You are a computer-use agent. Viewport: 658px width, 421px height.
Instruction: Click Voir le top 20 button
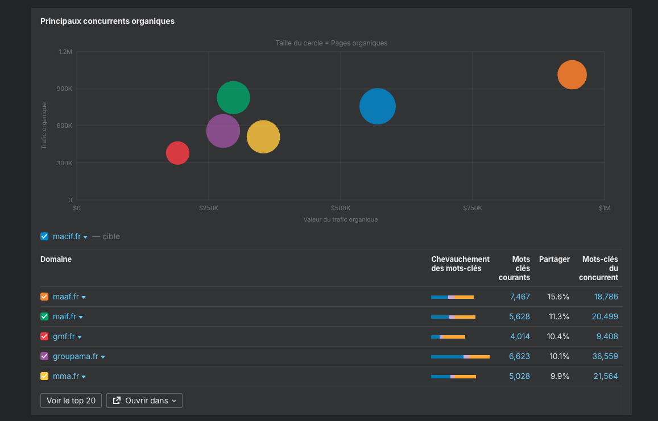coord(71,401)
